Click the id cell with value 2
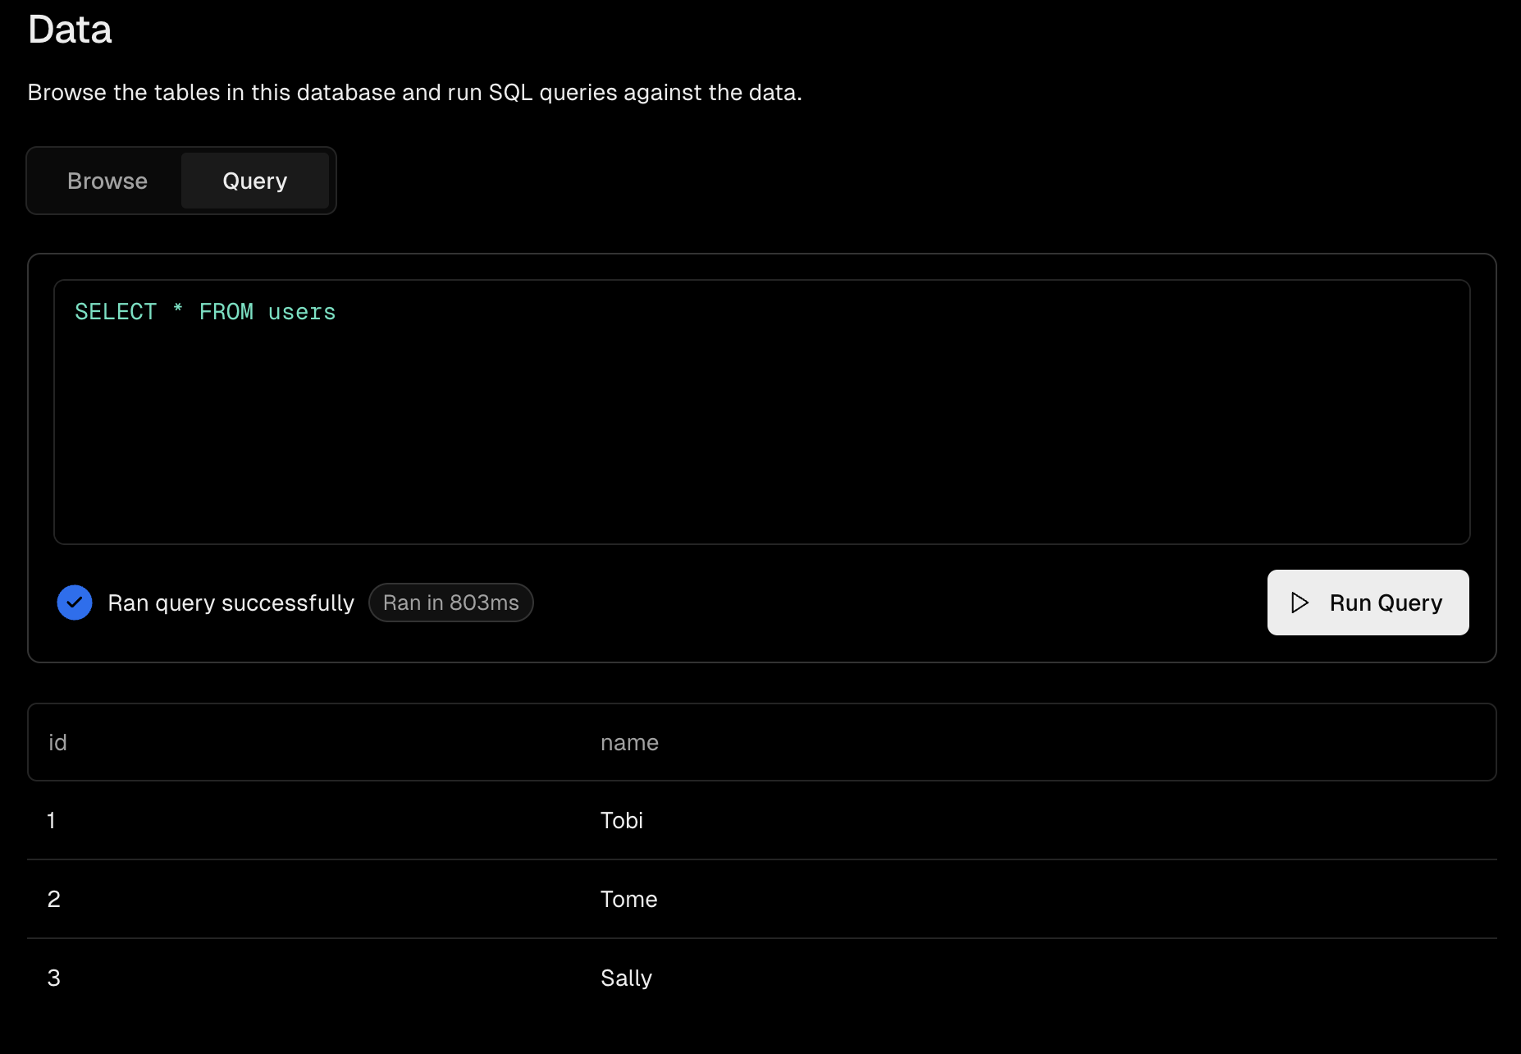Image resolution: width=1521 pixels, height=1054 pixels. click(54, 899)
